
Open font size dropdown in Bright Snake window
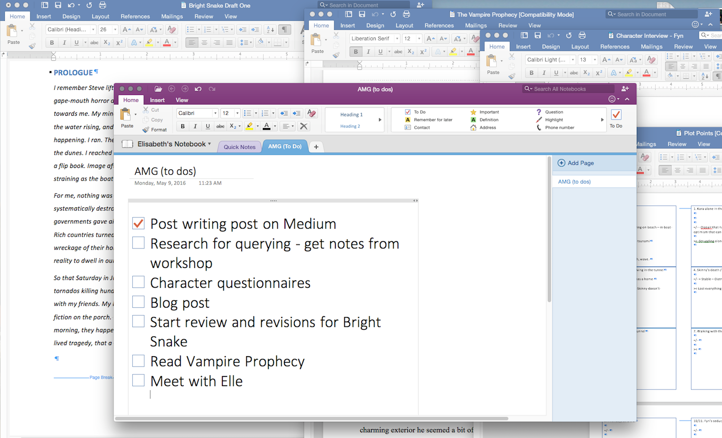pos(115,30)
